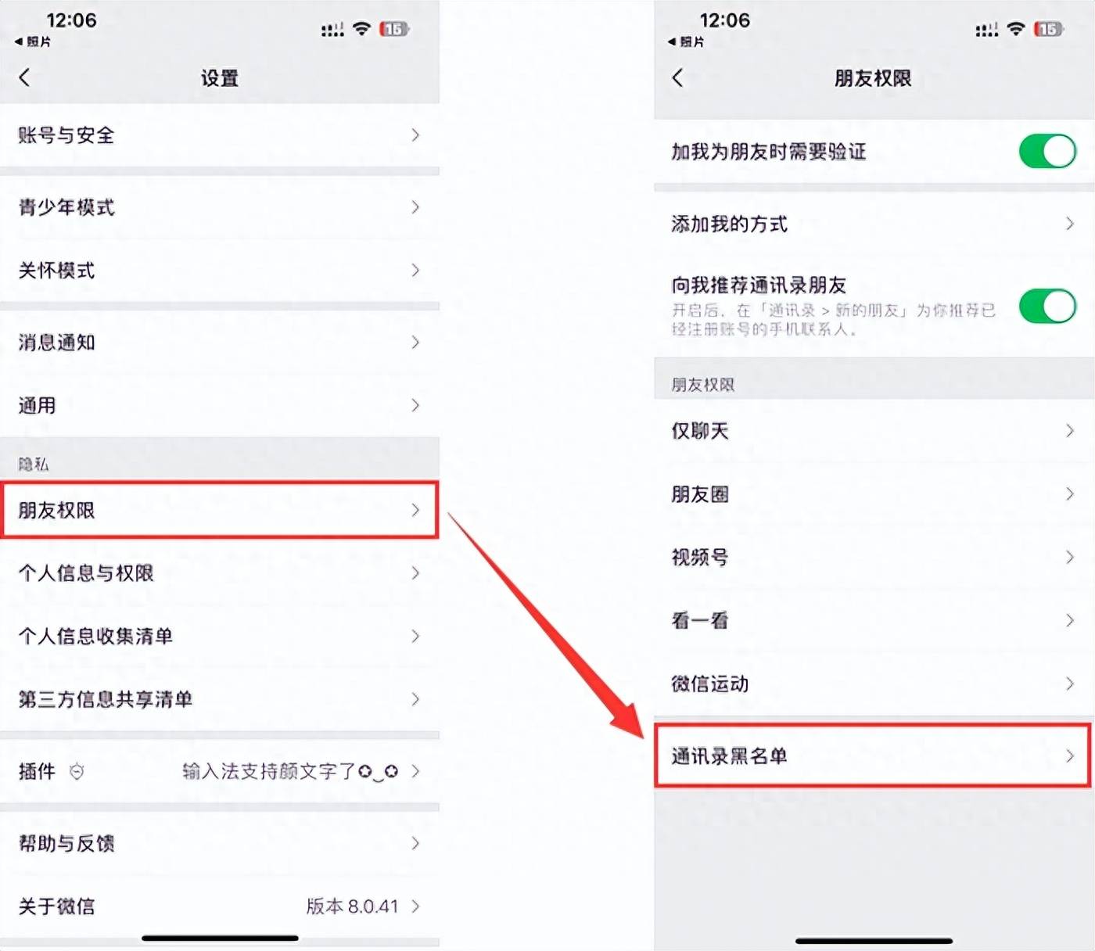The height and width of the screenshot is (951, 1095).
Task: Expand 添加我的方式 options
Action: (x=874, y=224)
